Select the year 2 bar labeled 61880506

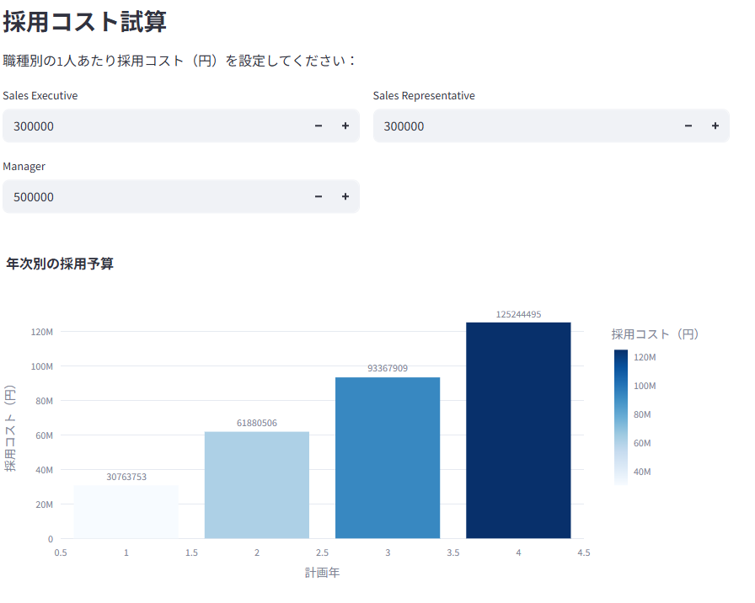pyautogui.click(x=257, y=485)
